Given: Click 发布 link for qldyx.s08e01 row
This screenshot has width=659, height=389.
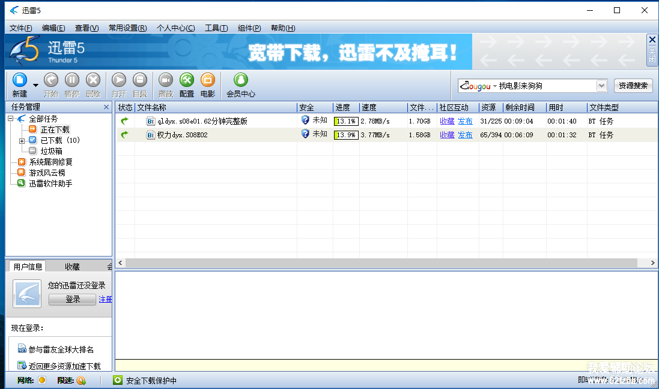Looking at the screenshot, I should pyautogui.click(x=465, y=121).
